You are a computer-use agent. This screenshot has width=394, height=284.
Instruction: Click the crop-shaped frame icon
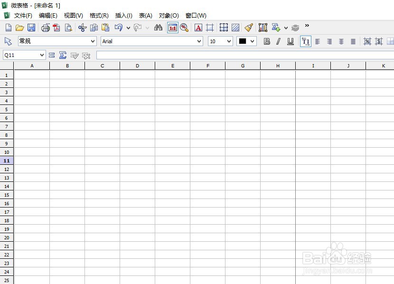(x=209, y=28)
